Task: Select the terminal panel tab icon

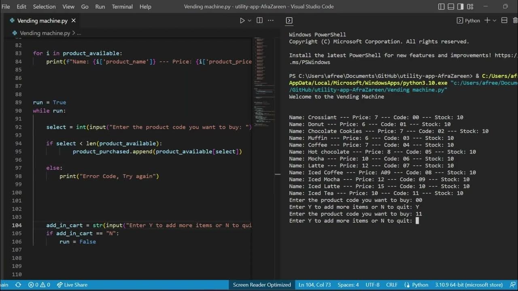Action: click(289, 21)
